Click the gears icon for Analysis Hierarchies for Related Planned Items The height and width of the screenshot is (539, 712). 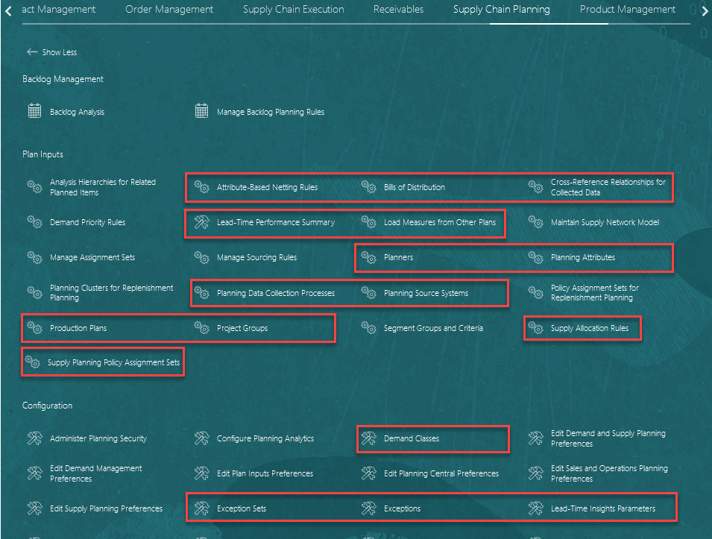click(34, 186)
